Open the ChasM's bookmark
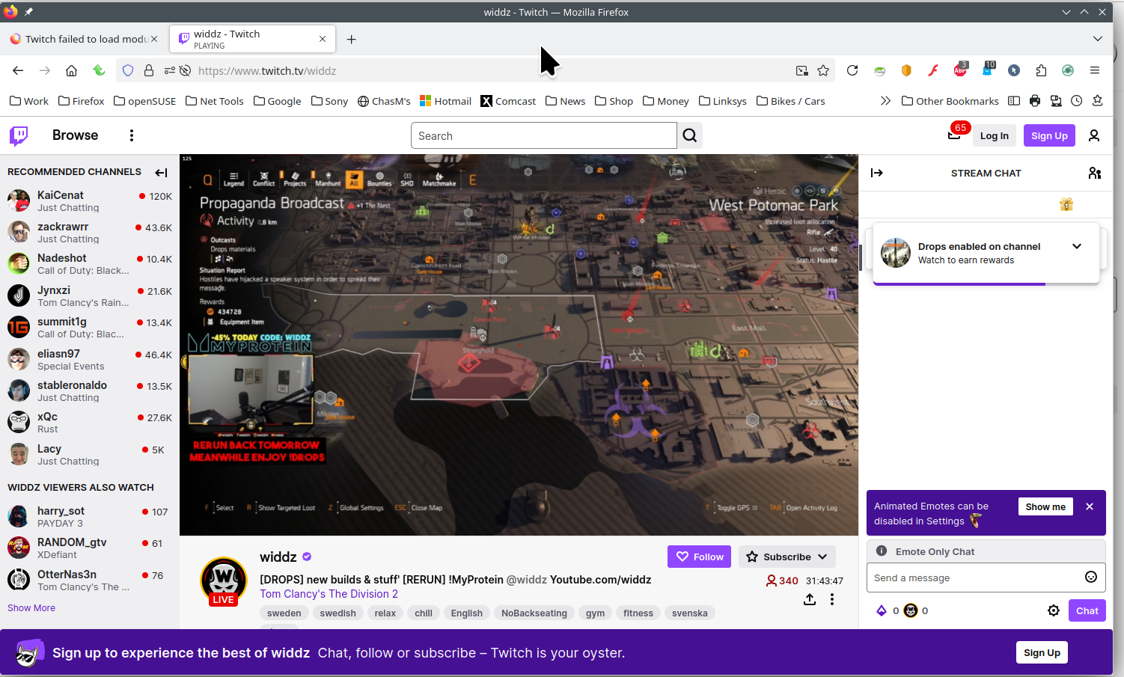The height and width of the screenshot is (677, 1124). tap(384, 101)
